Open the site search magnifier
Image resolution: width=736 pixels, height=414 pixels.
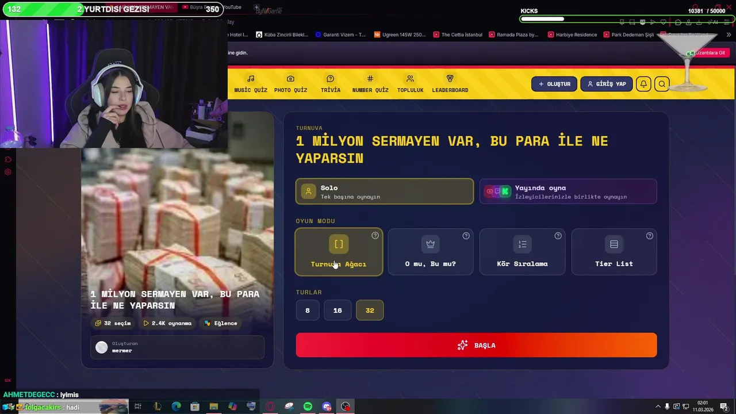click(x=662, y=84)
